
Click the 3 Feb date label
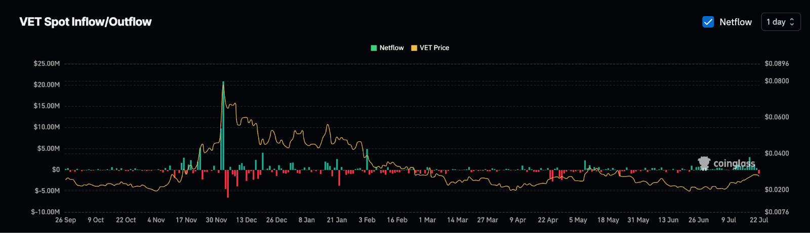(x=367, y=220)
